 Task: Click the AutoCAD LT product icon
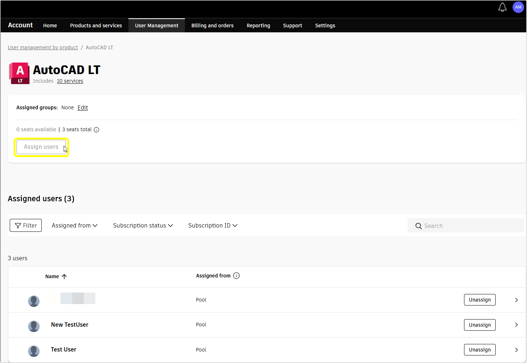[x=19, y=73]
